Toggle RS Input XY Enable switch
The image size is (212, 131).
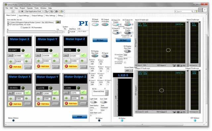[x=95, y=24]
